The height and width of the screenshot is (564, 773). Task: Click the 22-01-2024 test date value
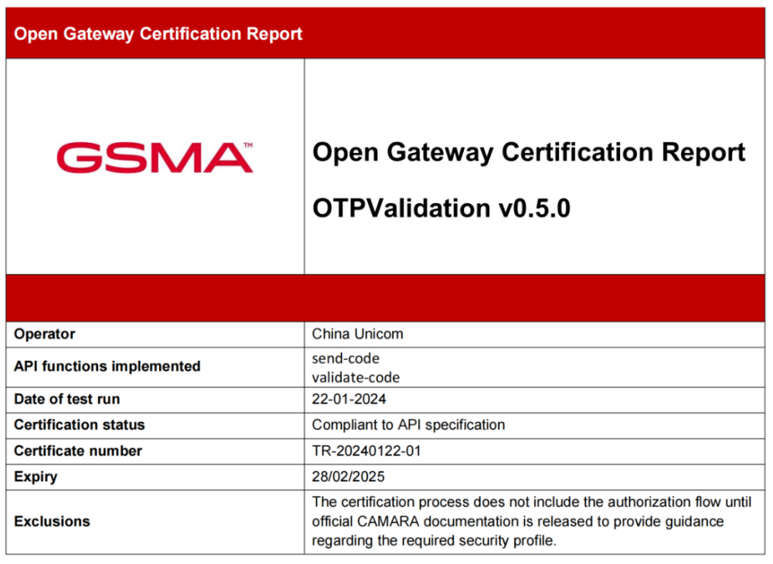(349, 399)
